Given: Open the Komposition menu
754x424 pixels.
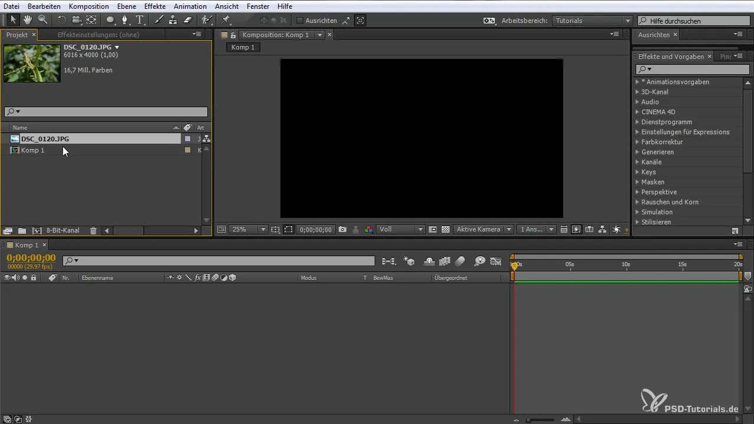Looking at the screenshot, I should click(x=88, y=6).
